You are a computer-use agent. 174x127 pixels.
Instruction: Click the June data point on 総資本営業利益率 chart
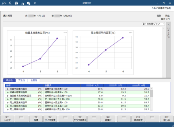57,38
